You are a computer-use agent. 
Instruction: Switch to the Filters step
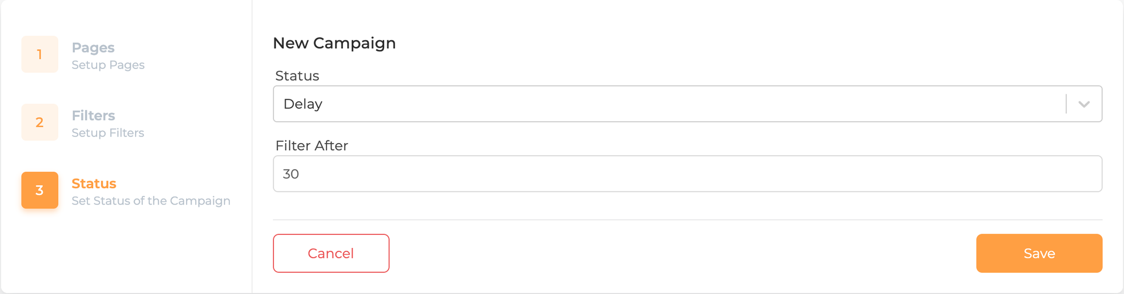93,116
